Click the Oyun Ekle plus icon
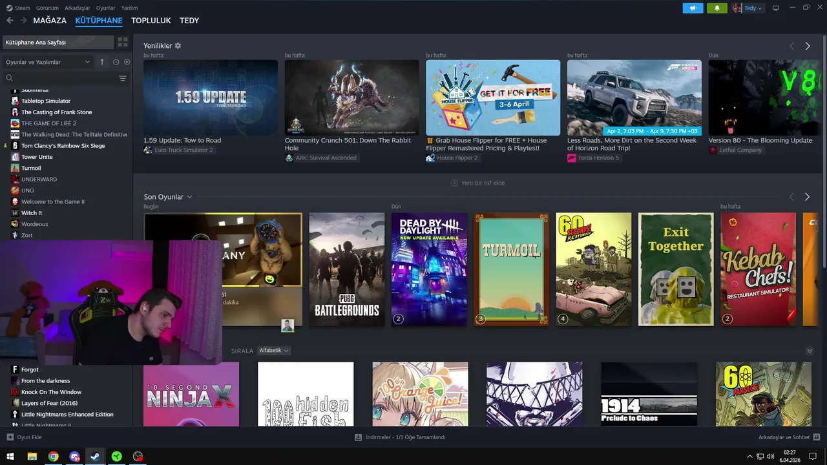The height and width of the screenshot is (465, 827). 10,437
